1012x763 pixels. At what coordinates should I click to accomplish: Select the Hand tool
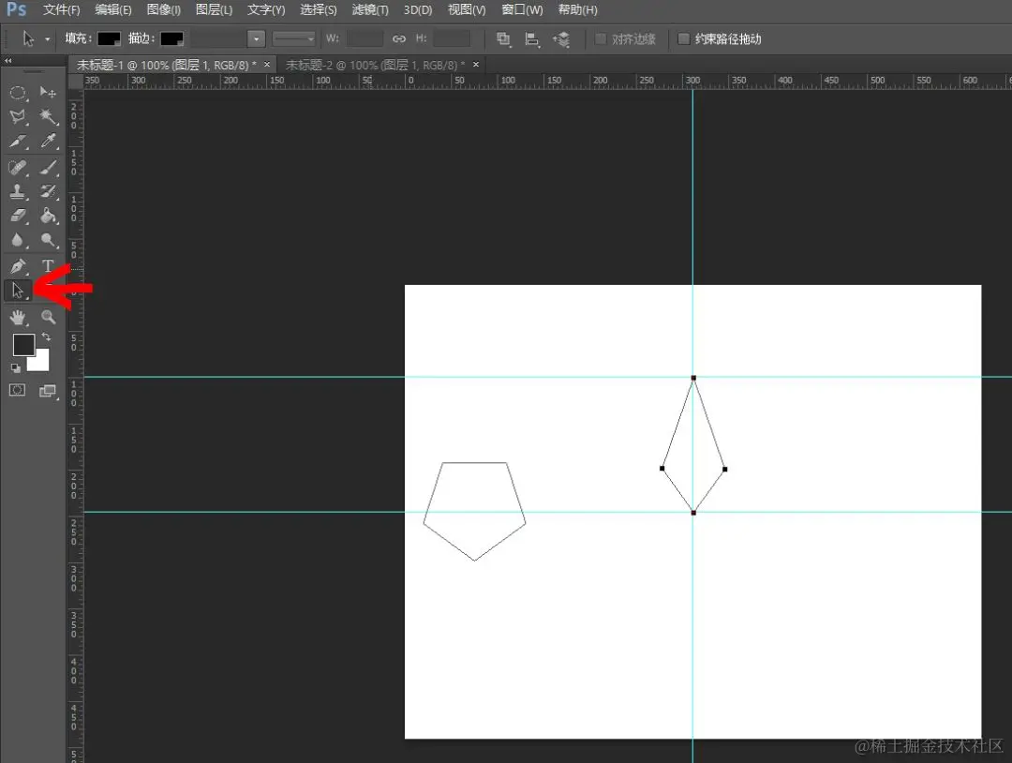coord(18,317)
